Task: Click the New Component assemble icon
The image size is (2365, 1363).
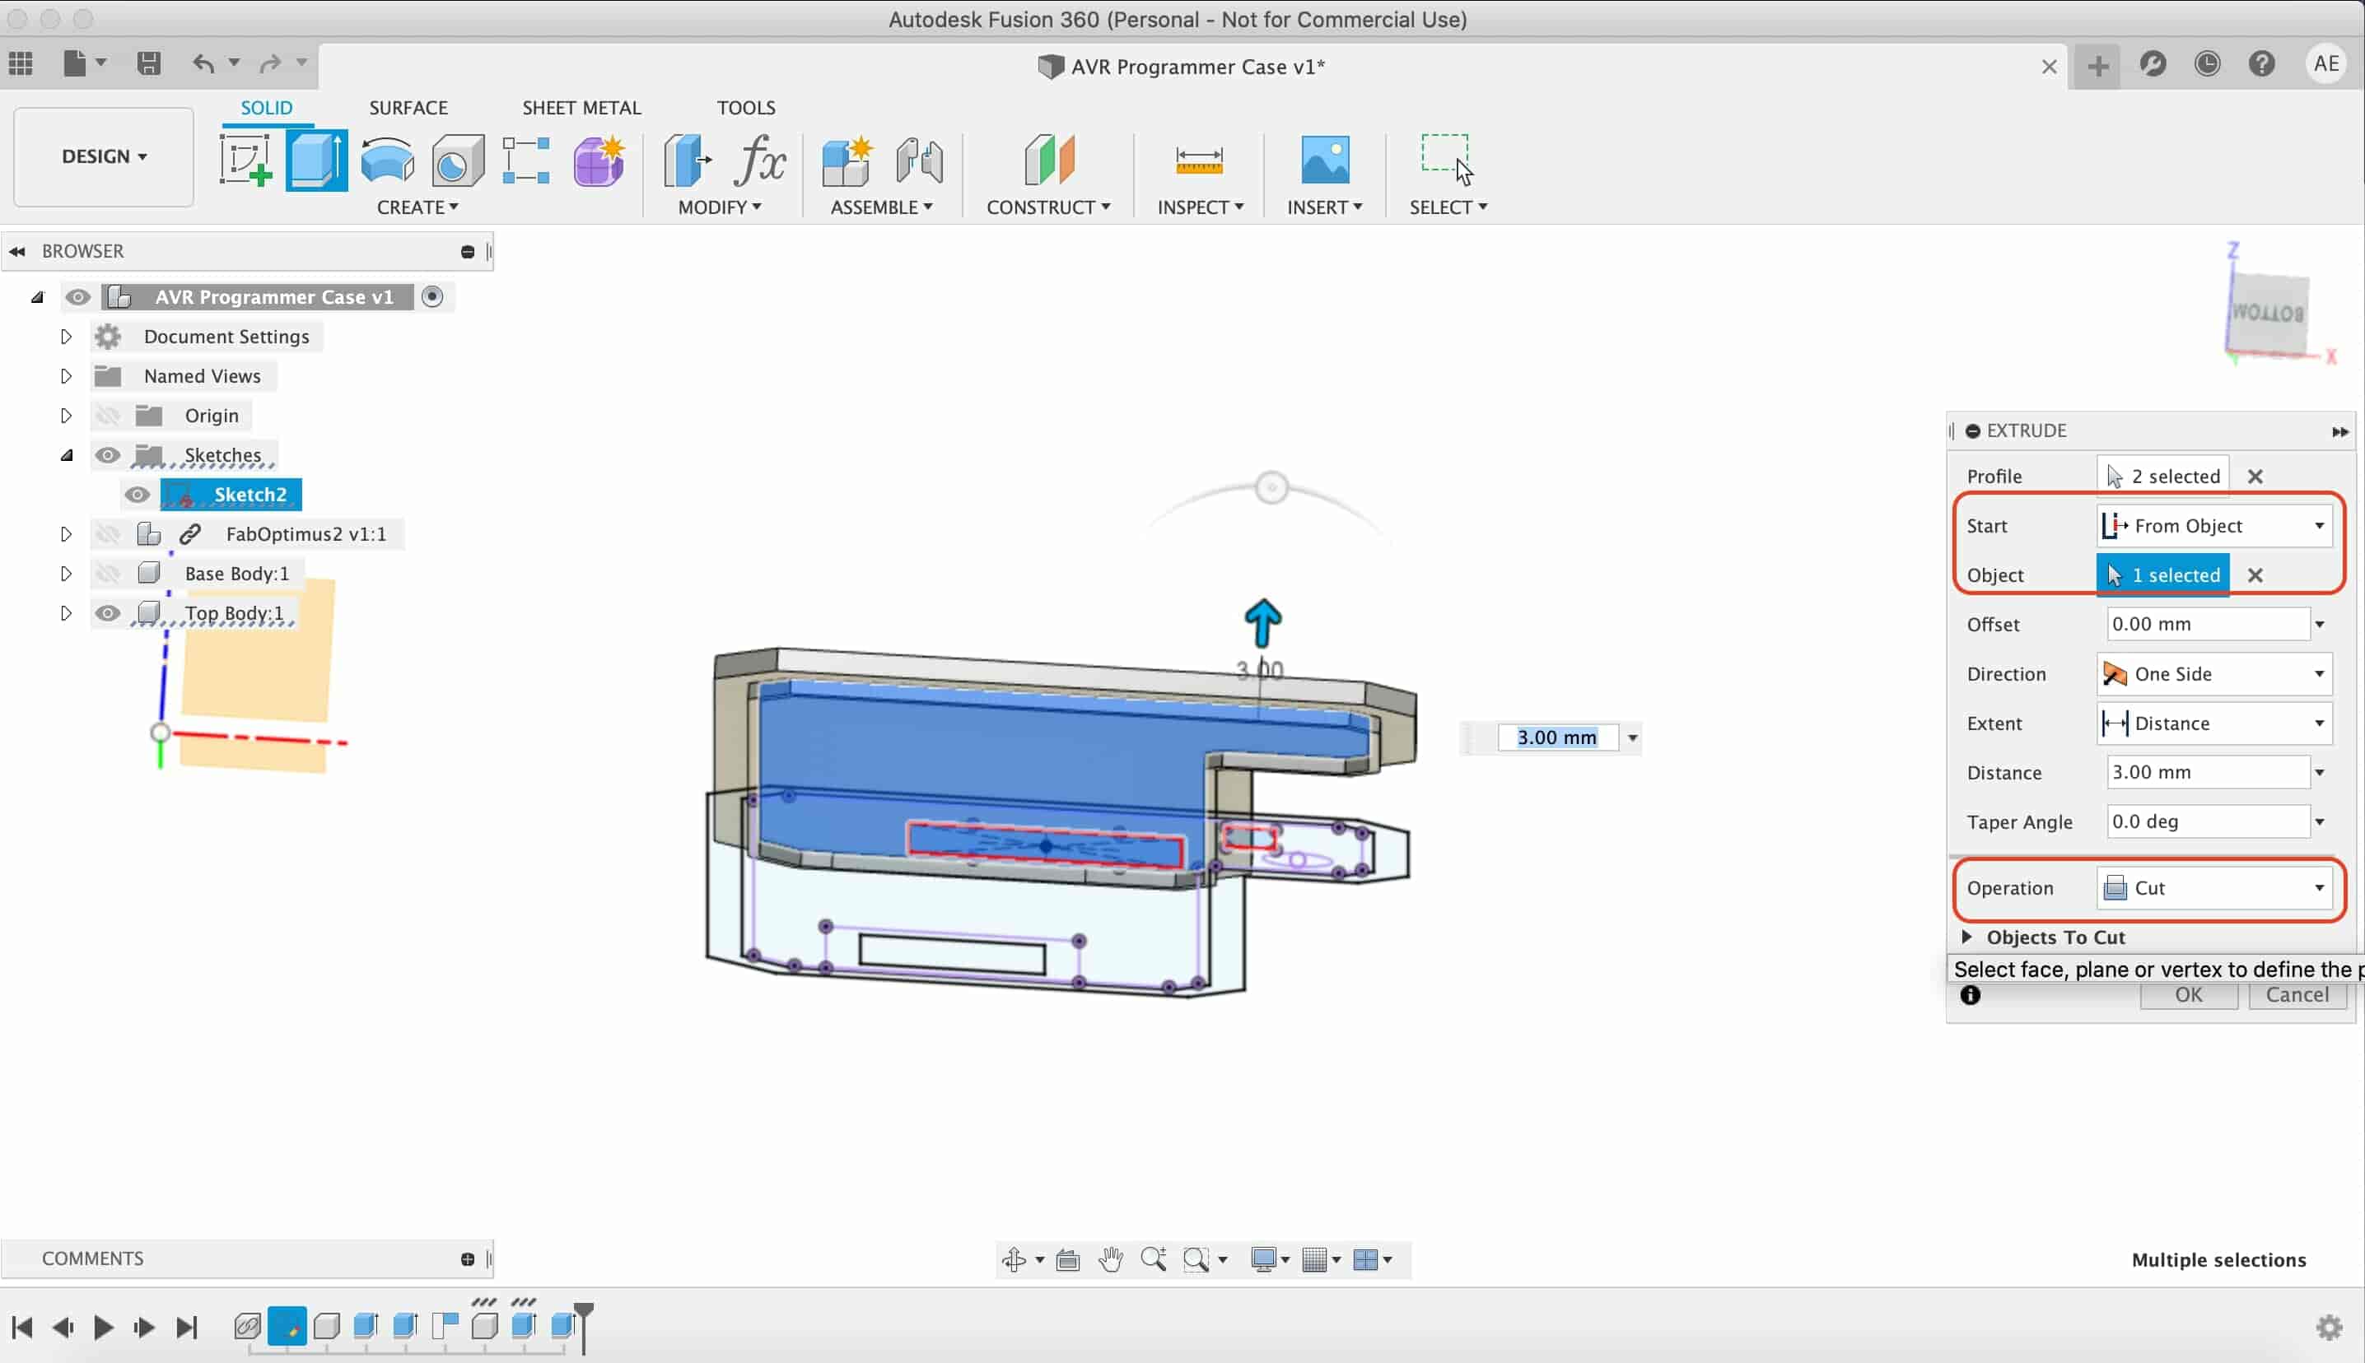Action: click(847, 160)
